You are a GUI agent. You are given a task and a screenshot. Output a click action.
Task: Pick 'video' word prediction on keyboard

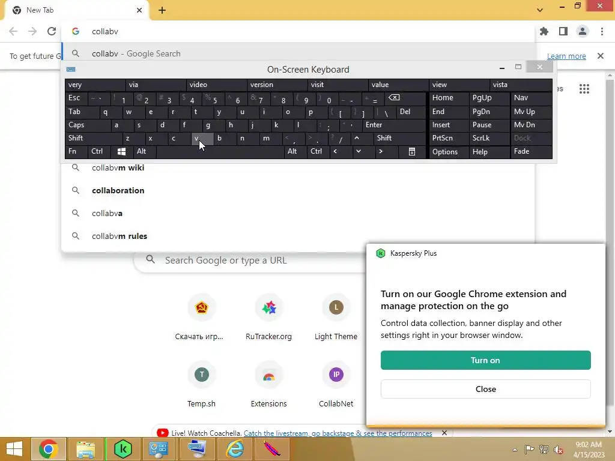[216, 85]
